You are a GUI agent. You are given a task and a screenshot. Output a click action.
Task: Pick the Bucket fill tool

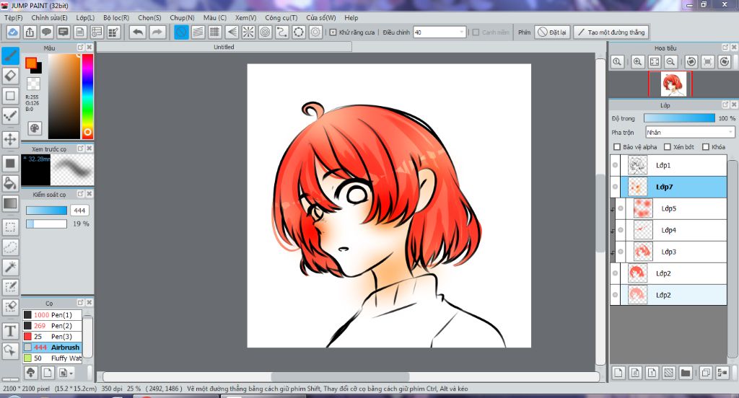coord(10,183)
